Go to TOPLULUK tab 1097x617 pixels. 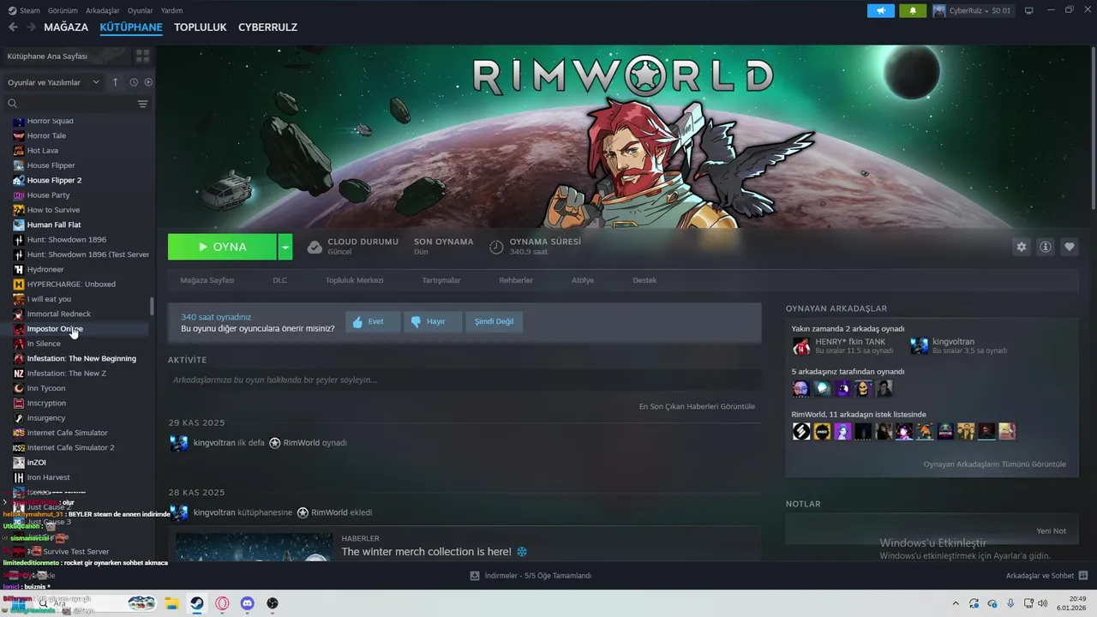pyautogui.click(x=201, y=27)
